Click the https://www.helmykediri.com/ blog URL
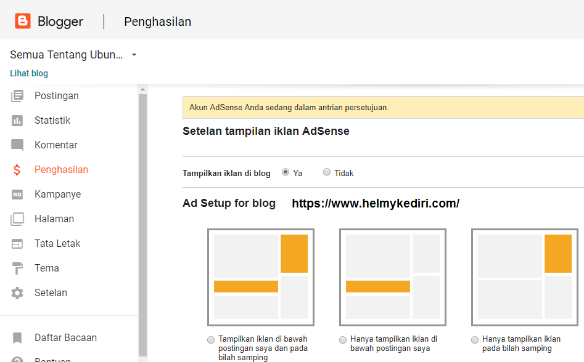584x362 pixels. click(x=376, y=203)
